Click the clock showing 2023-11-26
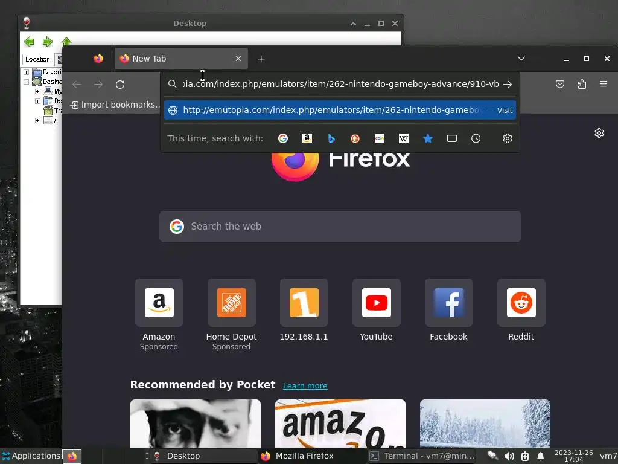The image size is (618, 464). (573, 456)
